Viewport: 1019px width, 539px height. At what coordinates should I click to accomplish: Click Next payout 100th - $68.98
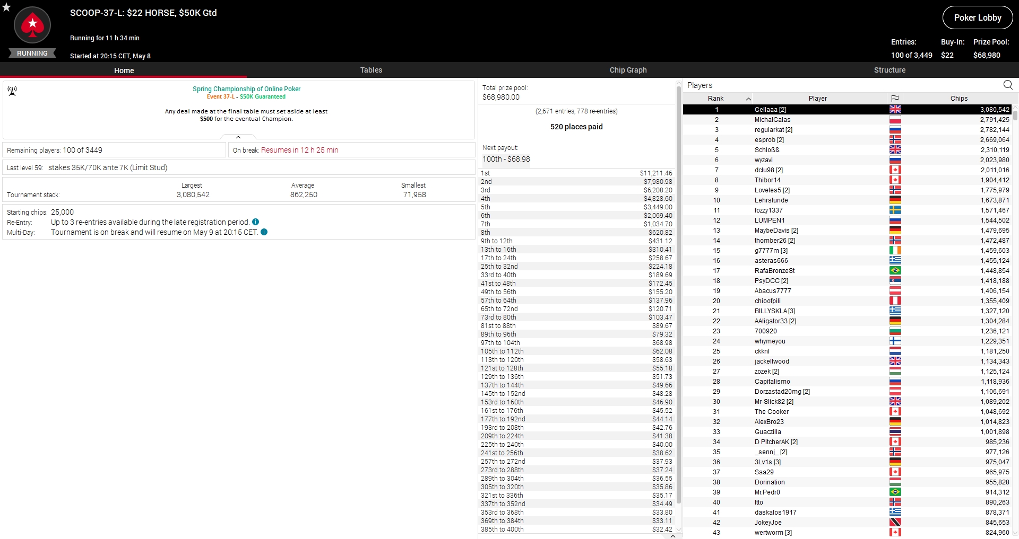(x=506, y=159)
